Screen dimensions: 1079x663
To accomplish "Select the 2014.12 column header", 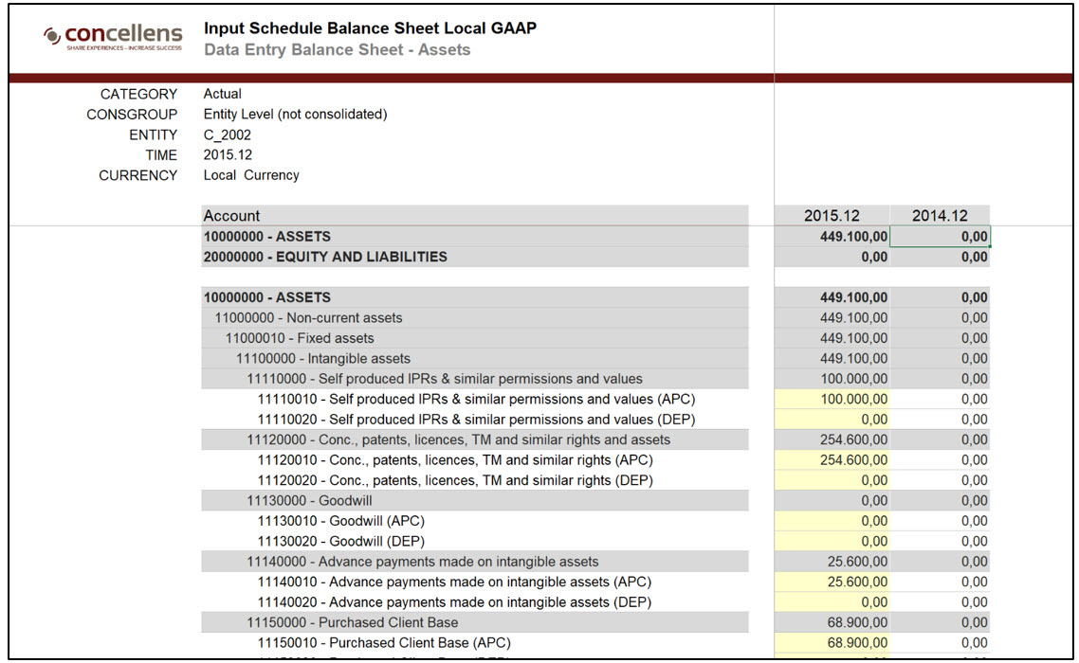I will tap(939, 216).
